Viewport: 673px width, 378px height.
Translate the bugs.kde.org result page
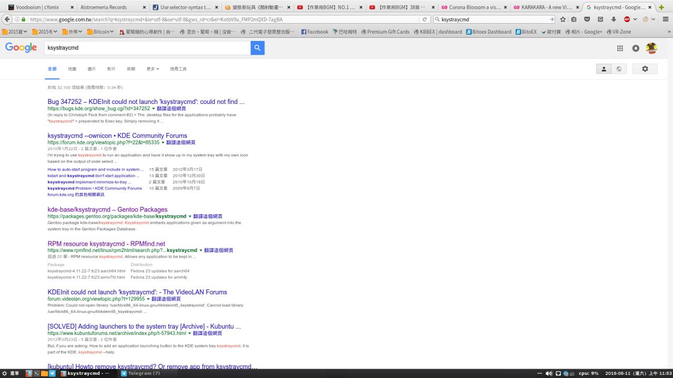pyautogui.click(x=171, y=109)
